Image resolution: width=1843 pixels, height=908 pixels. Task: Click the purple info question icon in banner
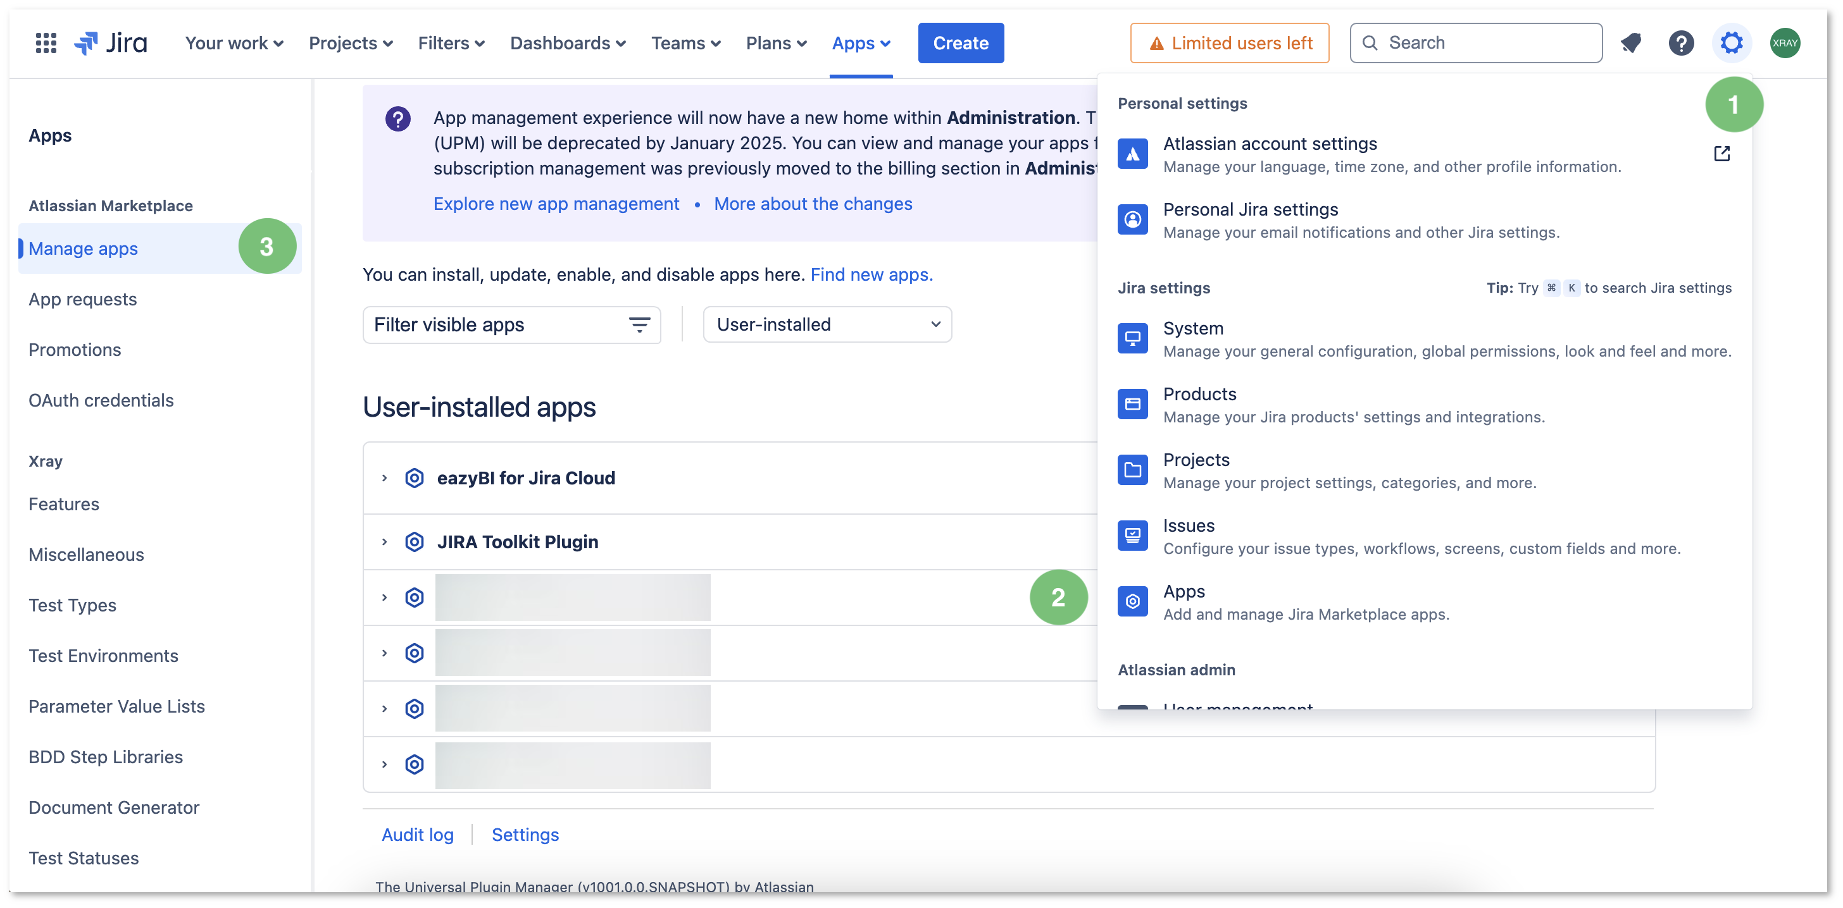398,119
